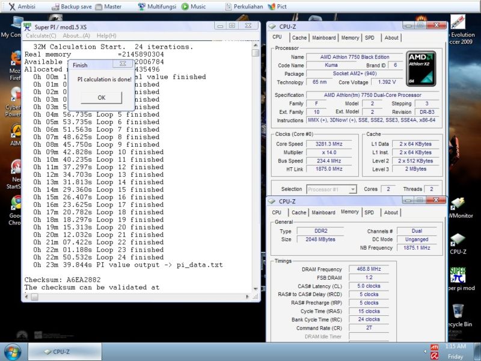Open SPD tab in lower CPU-Z window
481x361 pixels.
[x=369, y=212]
